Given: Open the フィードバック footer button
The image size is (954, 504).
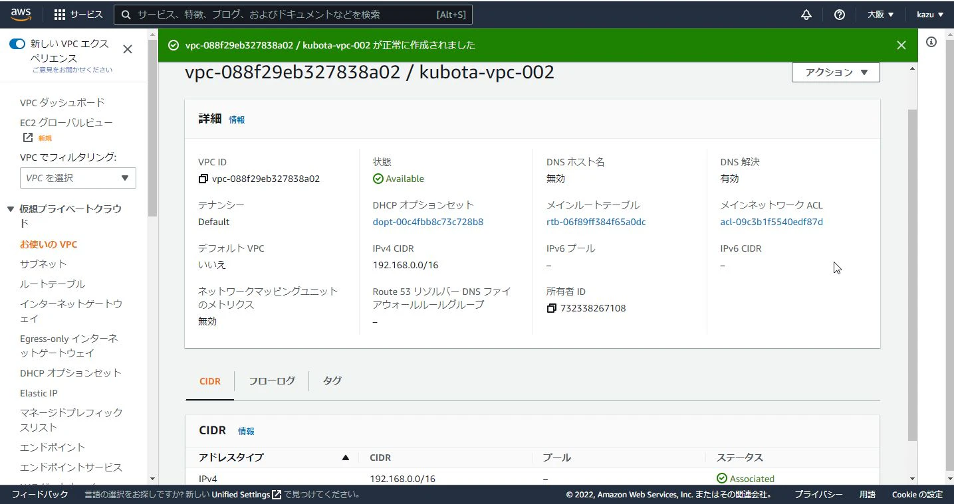Looking at the screenshot, I should coord(40,495).
